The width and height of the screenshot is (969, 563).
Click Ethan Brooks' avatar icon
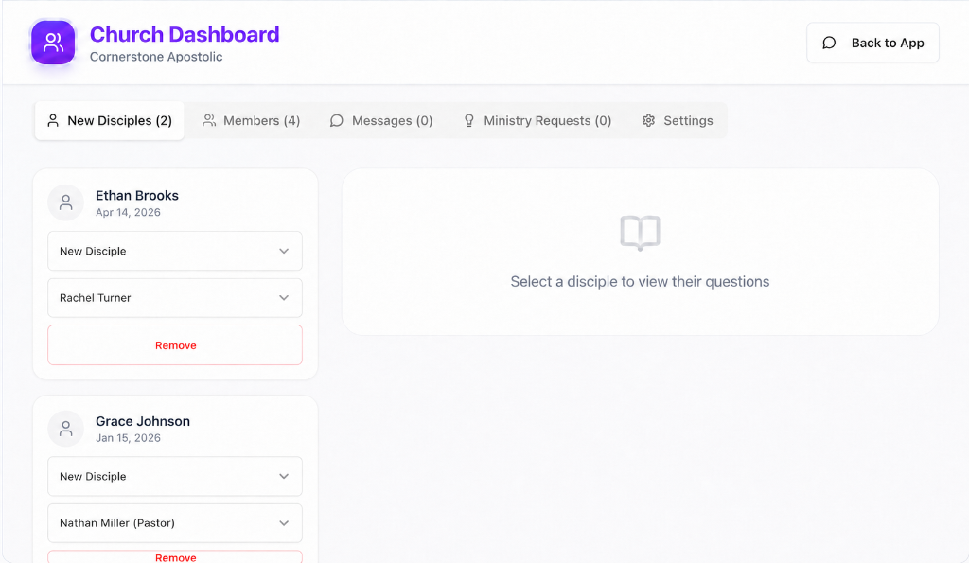[x=65, y=202]
